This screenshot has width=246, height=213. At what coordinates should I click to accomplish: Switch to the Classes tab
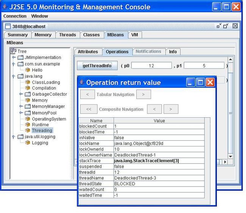(x=91, y=35)
